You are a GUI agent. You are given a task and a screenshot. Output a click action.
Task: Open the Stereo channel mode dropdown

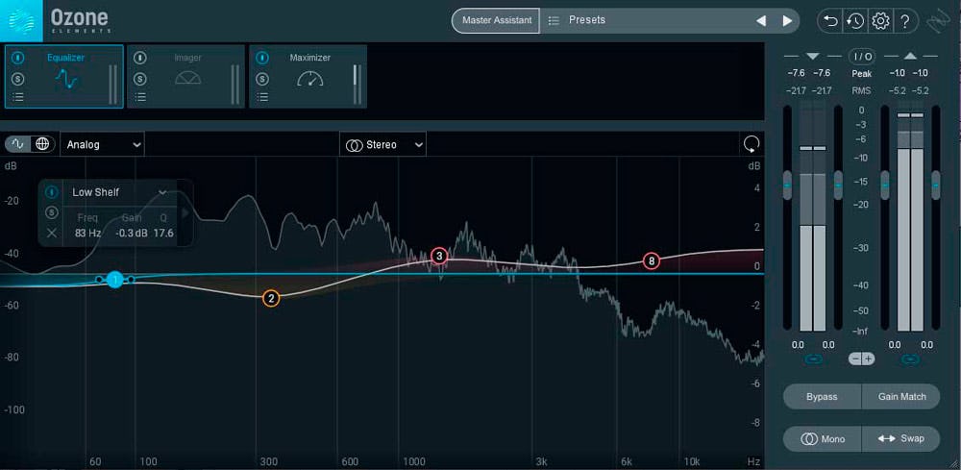pyautogui.click(x=384, y=144)
